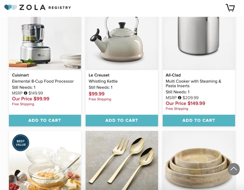244x190 pixels.
Task: Click the MSRP info icon for Cuisinart
Action: point(25,93)
